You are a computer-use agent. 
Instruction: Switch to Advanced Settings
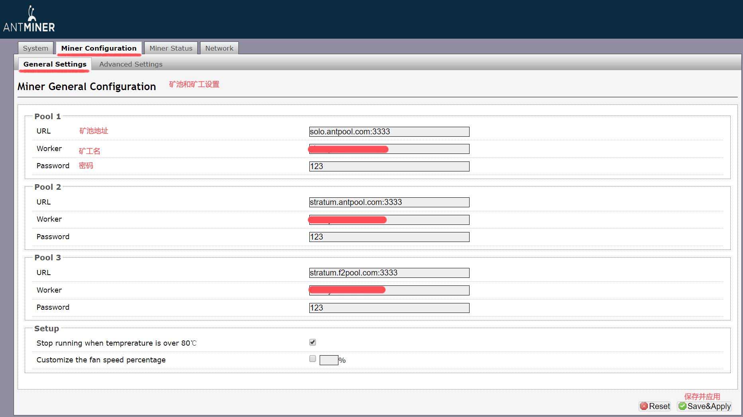point(131,64)
